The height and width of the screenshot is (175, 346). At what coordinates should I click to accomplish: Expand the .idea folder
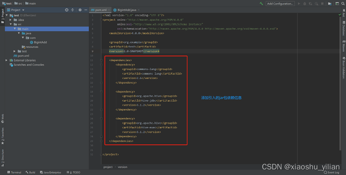10,20
